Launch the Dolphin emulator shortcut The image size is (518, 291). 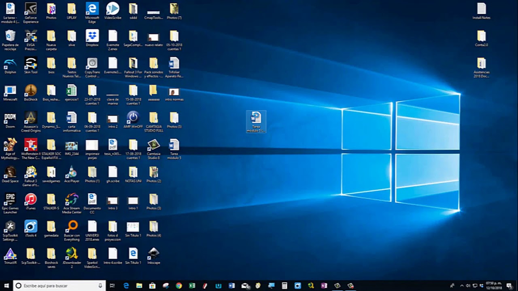(x=10, y=65)
